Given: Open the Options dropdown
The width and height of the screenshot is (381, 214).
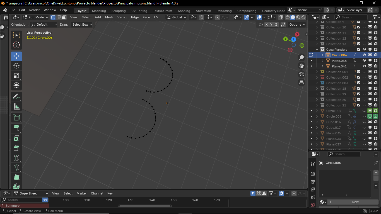Looking at the screenshot, I should pos(297,25).
